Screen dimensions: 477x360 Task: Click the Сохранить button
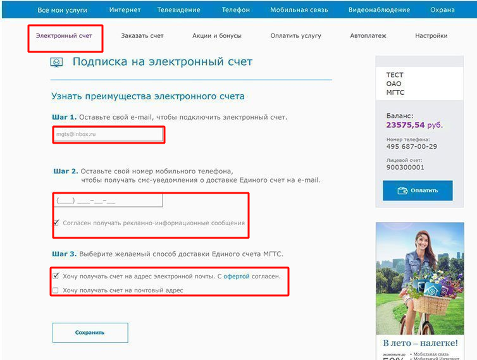point(90,333)
